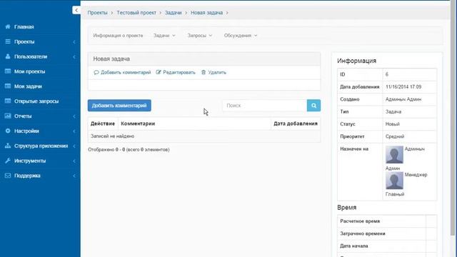Click the icon beside Открытые запросы

pos(8,101)
